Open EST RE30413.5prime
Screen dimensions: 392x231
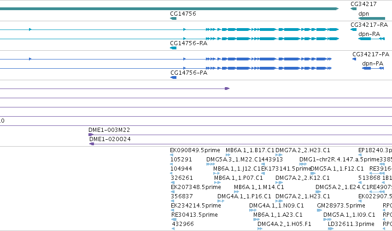tap(194, 215)
